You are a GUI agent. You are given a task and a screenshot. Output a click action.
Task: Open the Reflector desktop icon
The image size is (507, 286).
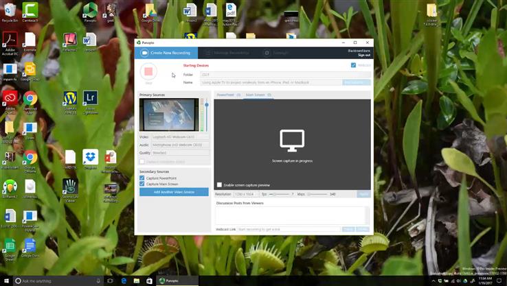click(x=70, y=42)
